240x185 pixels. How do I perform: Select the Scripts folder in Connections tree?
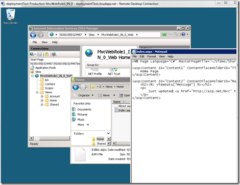(49, 88)
